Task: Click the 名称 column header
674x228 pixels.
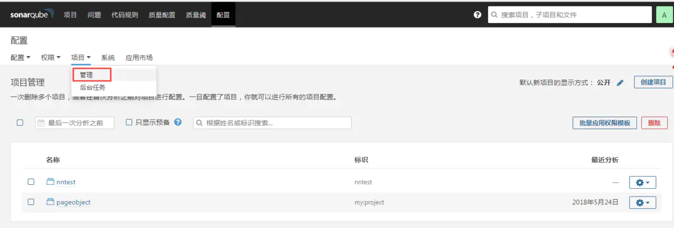Action: 53,160
